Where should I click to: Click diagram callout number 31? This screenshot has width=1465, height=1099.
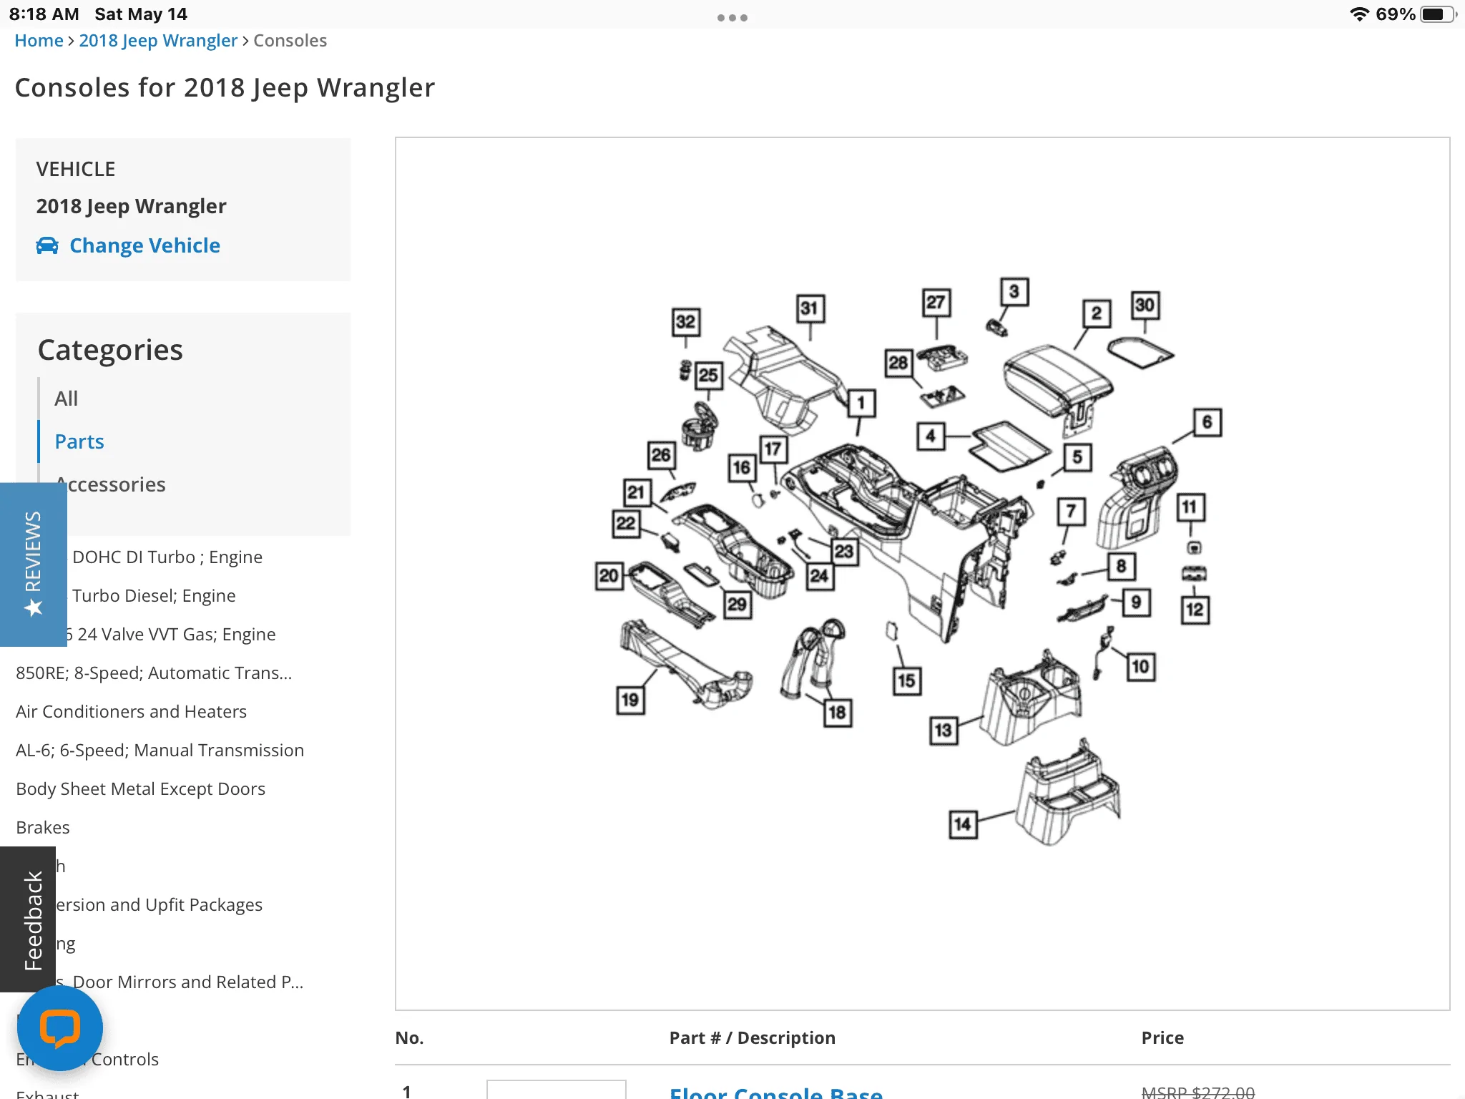point(810,308)
